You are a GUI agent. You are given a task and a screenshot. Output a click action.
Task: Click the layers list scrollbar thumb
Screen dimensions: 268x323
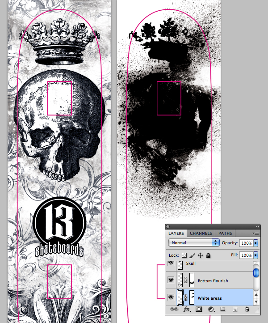pyautogui.click(x=256, y=273)
